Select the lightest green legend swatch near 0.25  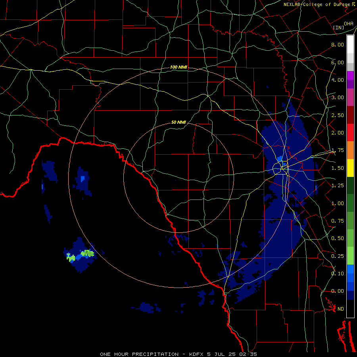pos(350,256)
